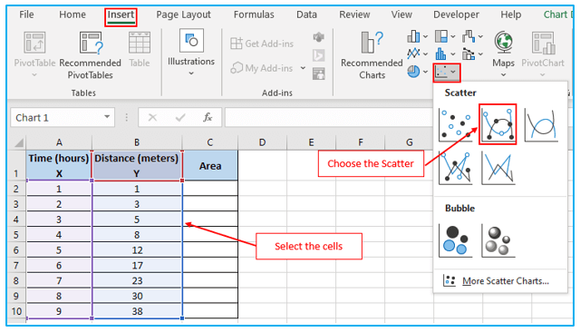Switch to the View tab

pyautogui.click(x=401, y=15)
